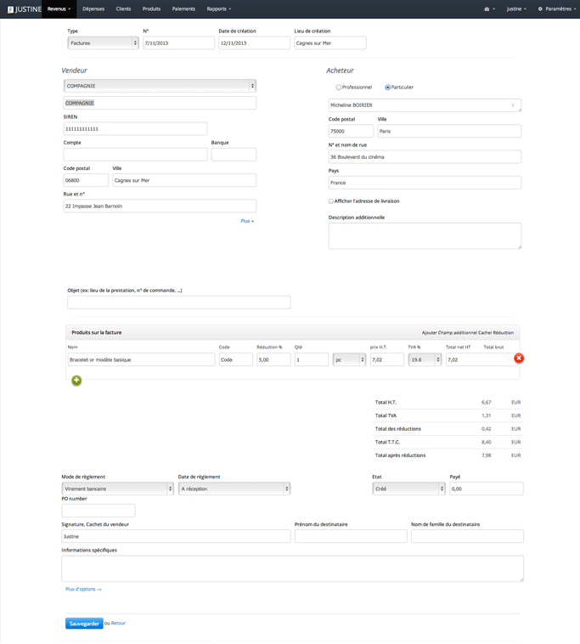This screenshot has width=580, height=644.
Task: Click the PO number field
Action: (x=99, y=511)
